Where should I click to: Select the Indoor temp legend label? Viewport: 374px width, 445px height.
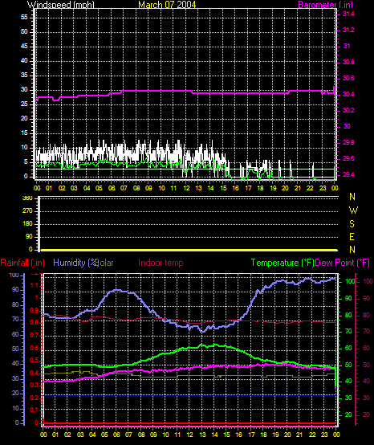[161, 263]
